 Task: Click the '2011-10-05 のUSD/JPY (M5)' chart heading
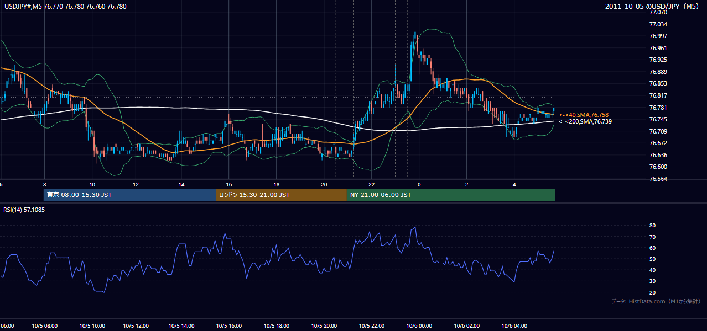click(653, 7)
